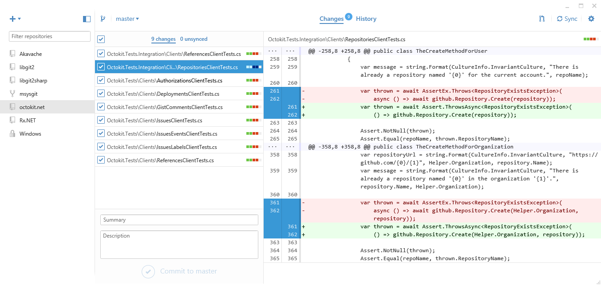Open the settings gear icon
Image resolution: width=601 pixels, height=285 pixels.
(592, 19)
